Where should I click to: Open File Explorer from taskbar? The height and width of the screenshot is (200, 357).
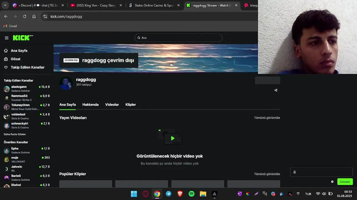(x=203, y=194)
